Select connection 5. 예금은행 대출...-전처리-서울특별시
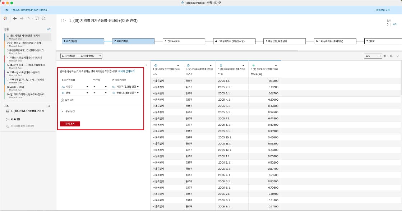This screenshot has width=402, height=211. point(28,66)
